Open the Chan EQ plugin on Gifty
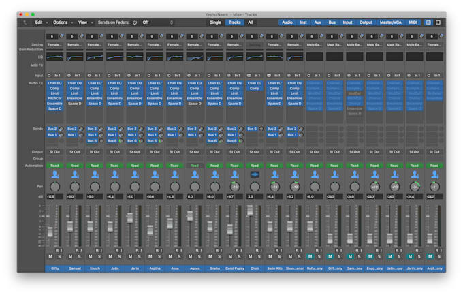463x295 pixels. pyautogui.click(x=55, y=83)
